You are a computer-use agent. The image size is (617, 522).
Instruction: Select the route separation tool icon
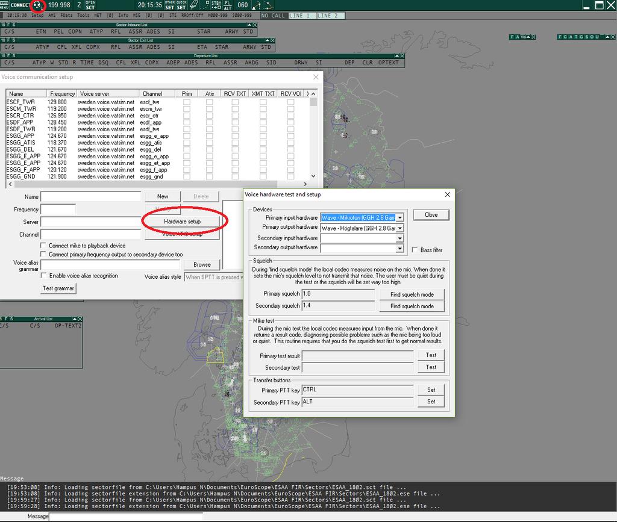[x=268, y=5]
